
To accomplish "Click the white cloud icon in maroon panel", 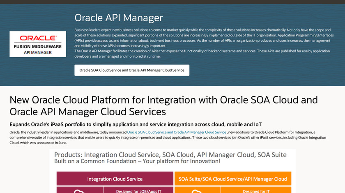I will click(80, 191).
